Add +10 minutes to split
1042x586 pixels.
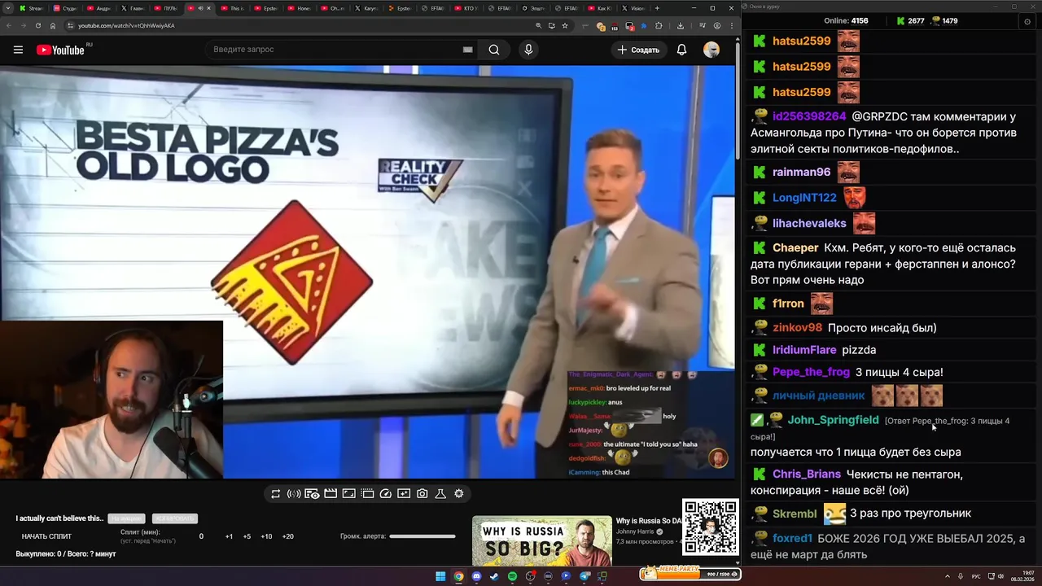click(266, 536)
